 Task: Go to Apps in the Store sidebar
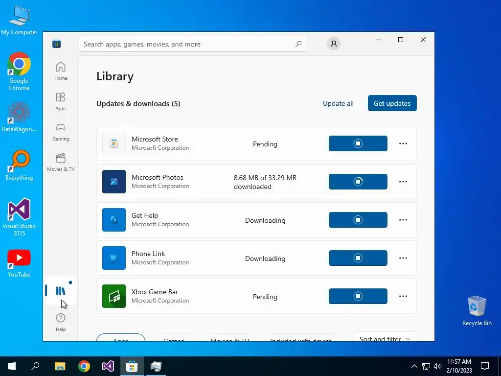coord(61,101)
